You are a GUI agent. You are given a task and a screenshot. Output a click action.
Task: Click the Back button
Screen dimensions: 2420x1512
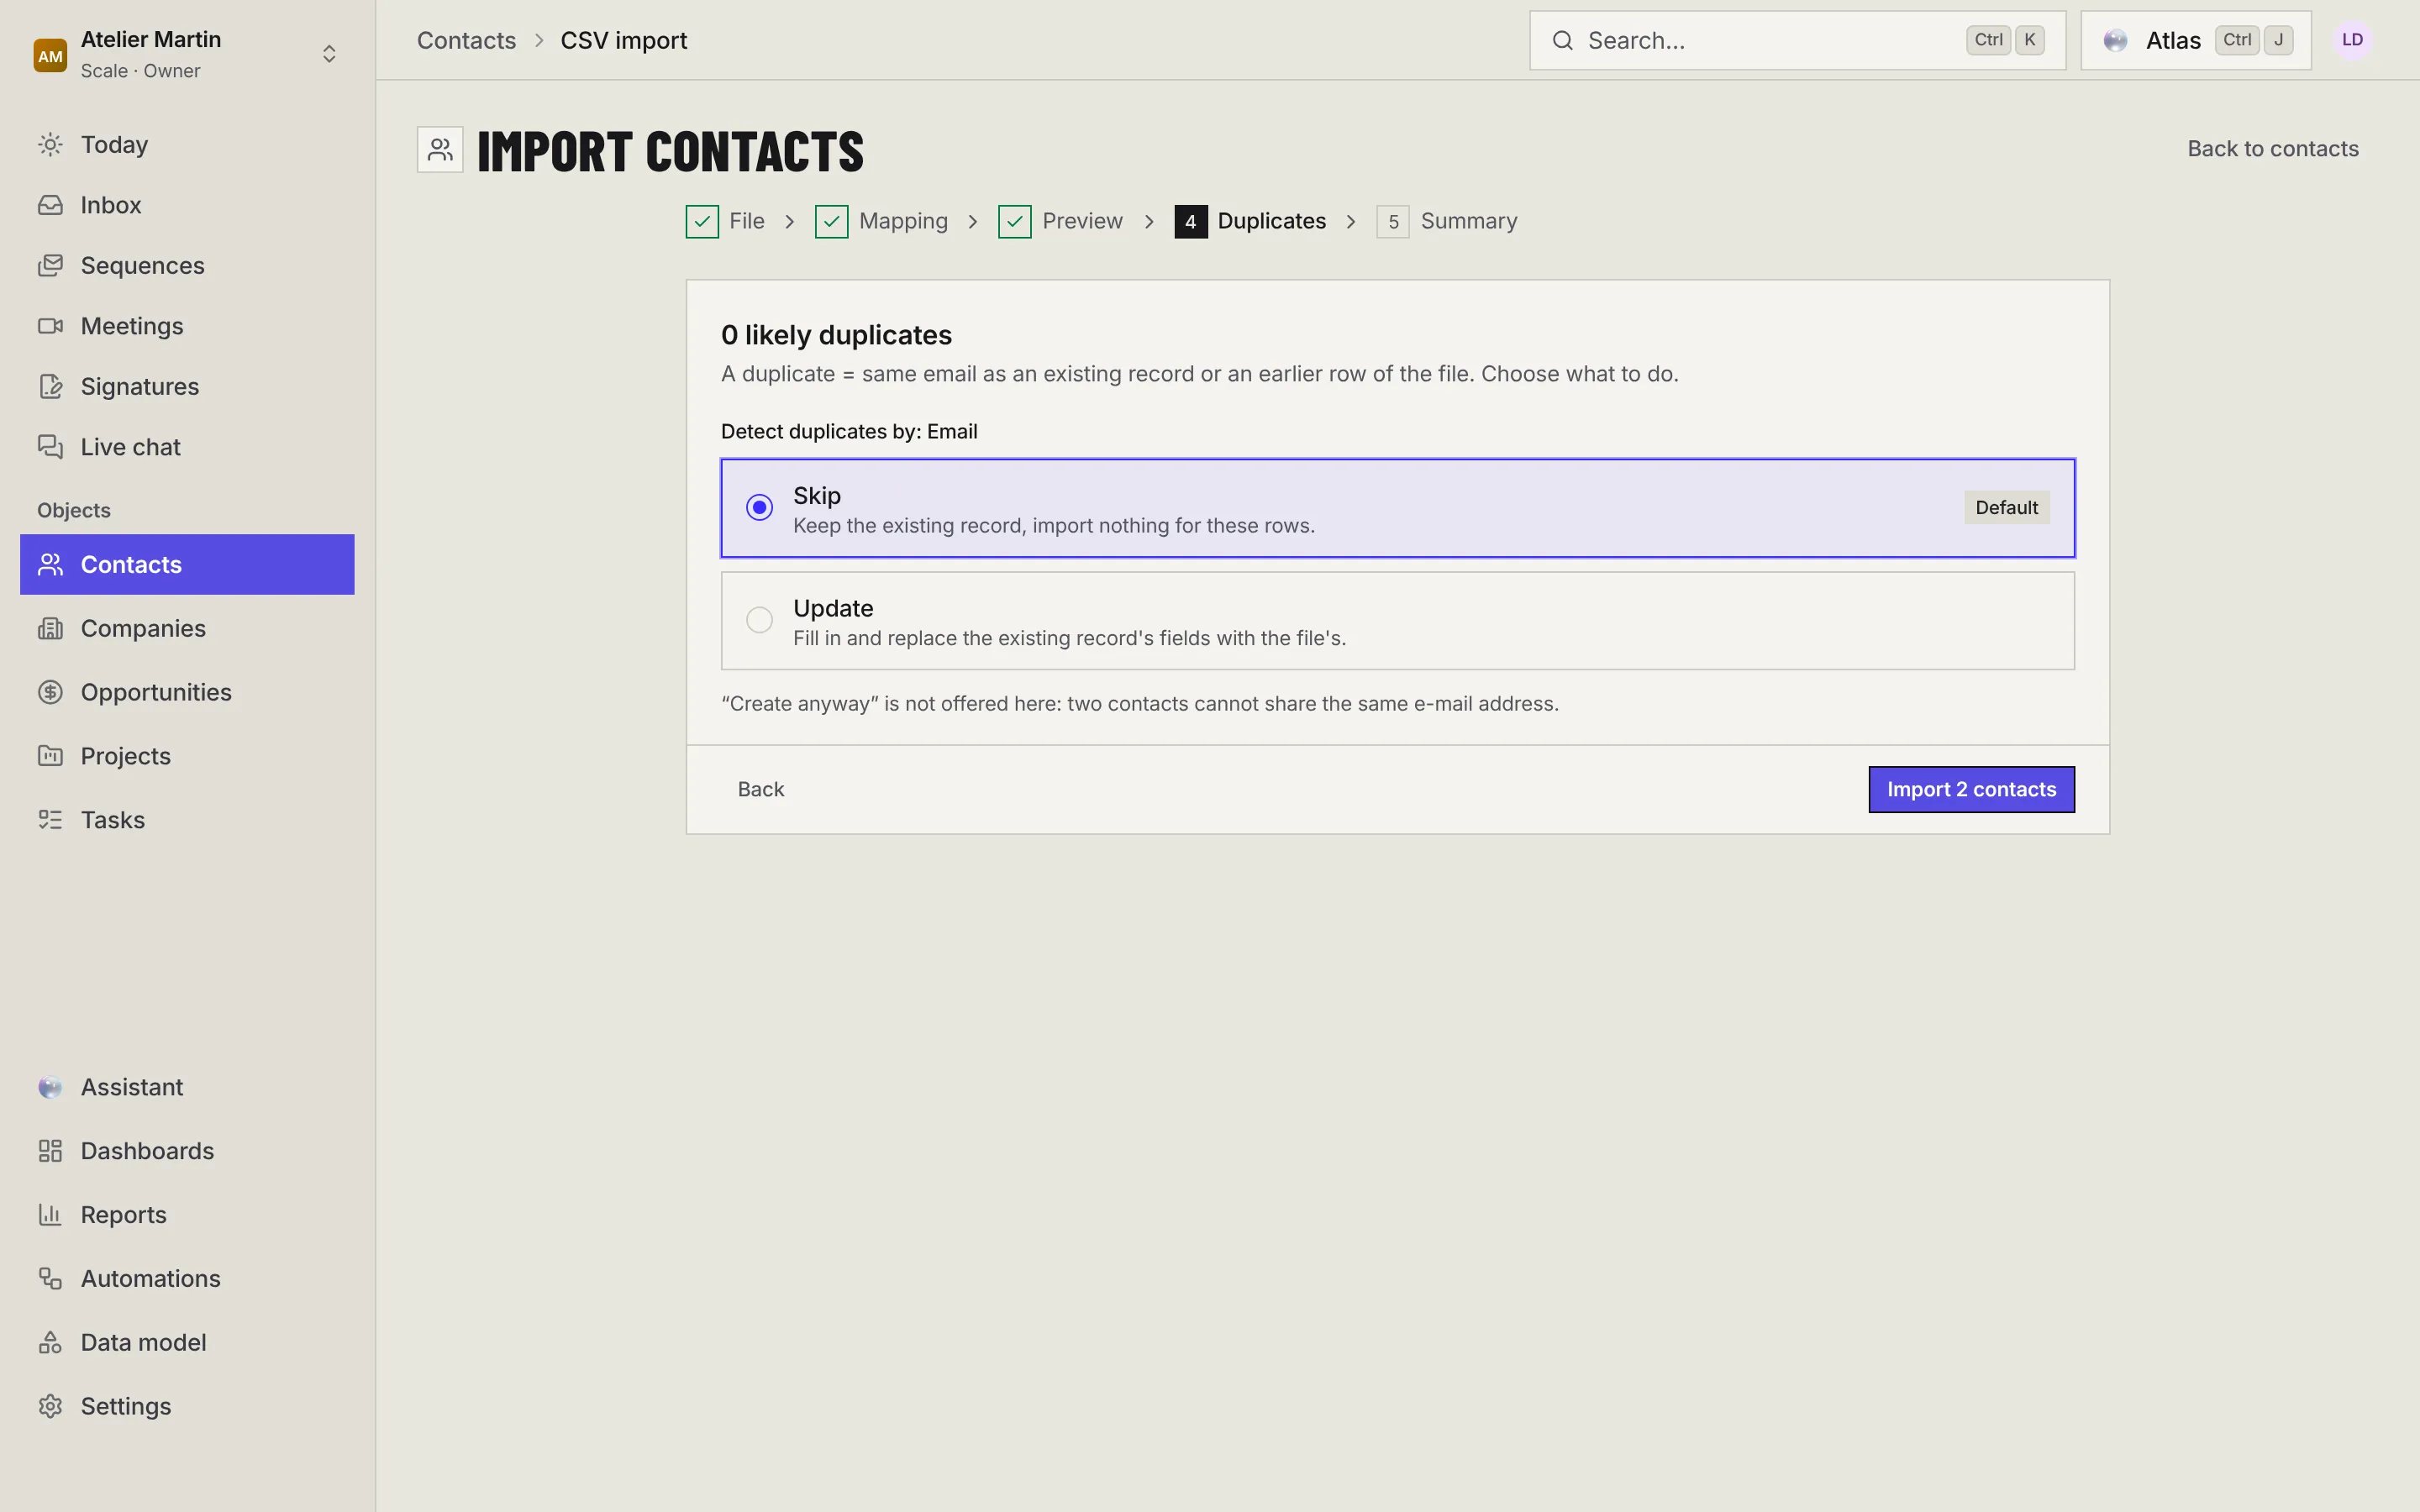click(760, 790)
